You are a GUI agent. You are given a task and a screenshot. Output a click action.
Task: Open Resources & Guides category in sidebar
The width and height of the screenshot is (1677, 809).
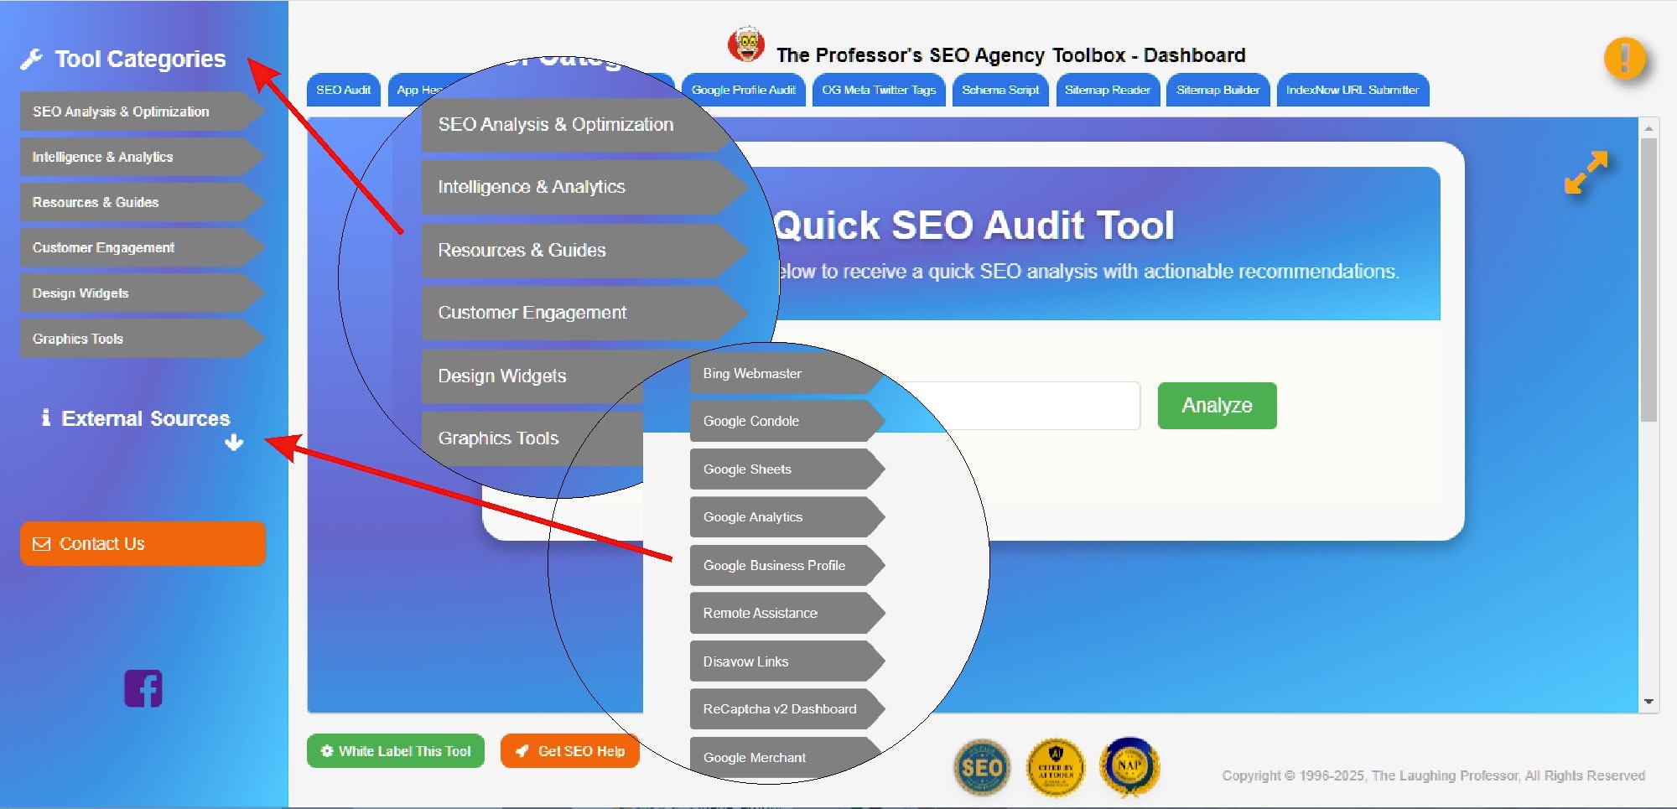pyautogui.click(x=142, y=202)
